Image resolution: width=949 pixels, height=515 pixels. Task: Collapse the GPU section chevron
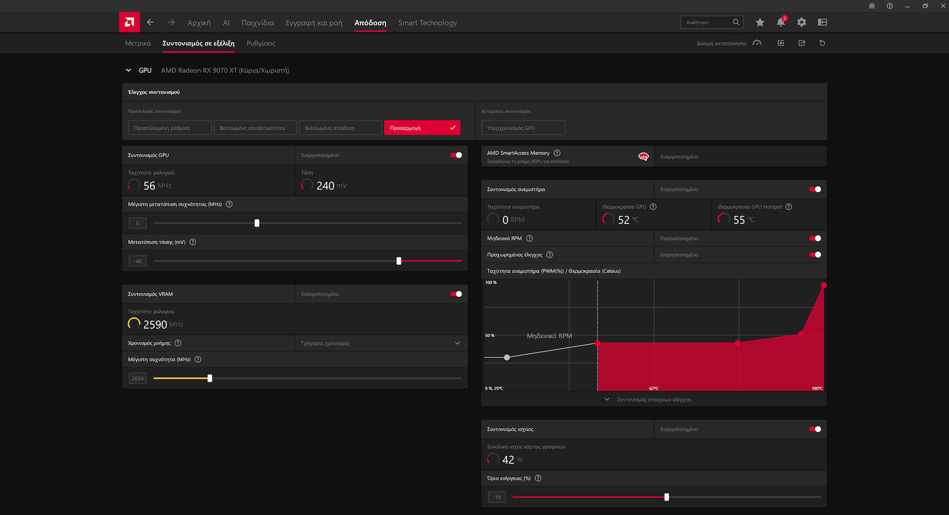click(129, 71)
